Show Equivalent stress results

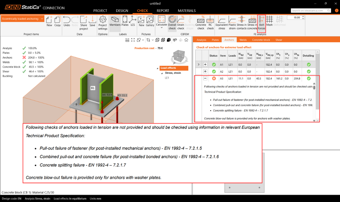[222, 23]
